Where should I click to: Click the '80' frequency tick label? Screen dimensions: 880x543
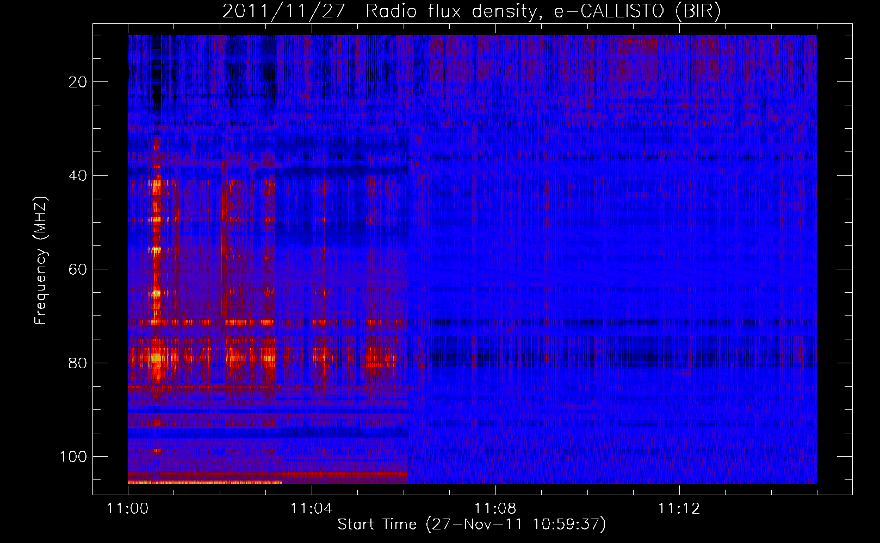[x=78, y=363]
